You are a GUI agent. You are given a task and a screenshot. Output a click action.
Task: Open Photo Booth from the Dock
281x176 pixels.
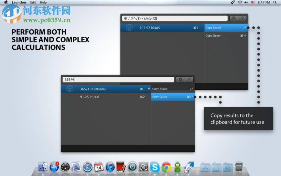pos(121,167)
